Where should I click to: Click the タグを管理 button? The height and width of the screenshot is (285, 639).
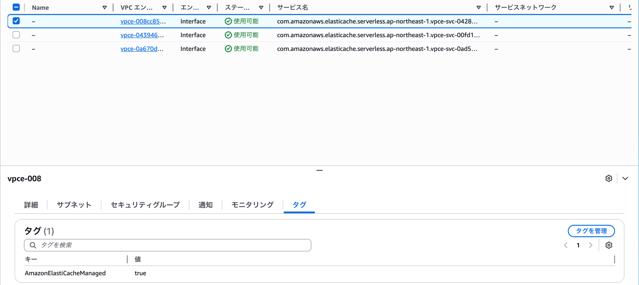591,231
